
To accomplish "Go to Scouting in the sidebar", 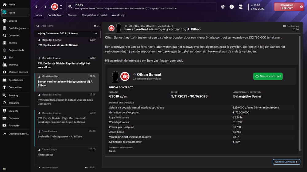I will tap(13, 95).
